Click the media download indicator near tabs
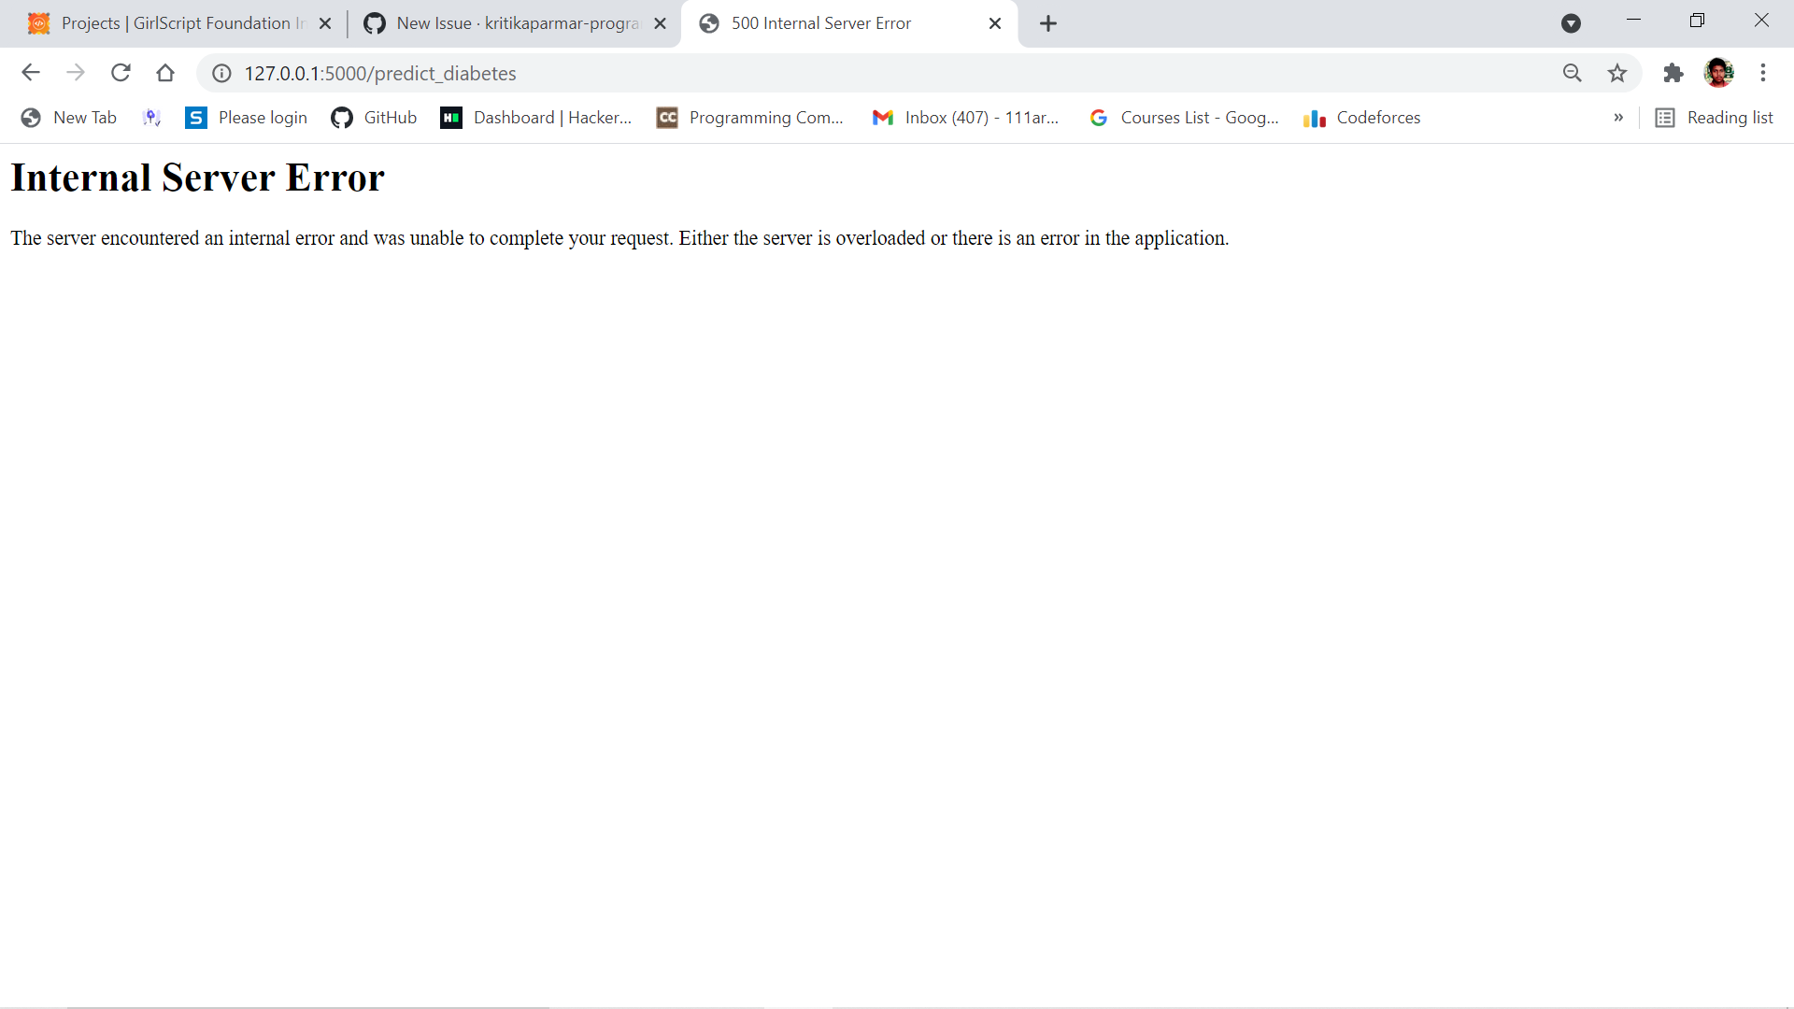1794x1009 pixels. 1571,23
